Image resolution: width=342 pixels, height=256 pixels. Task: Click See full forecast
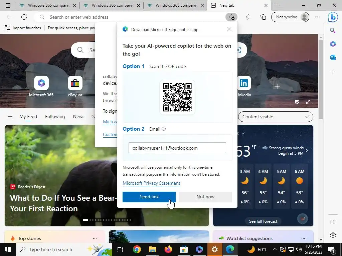(x=263, y=221)
